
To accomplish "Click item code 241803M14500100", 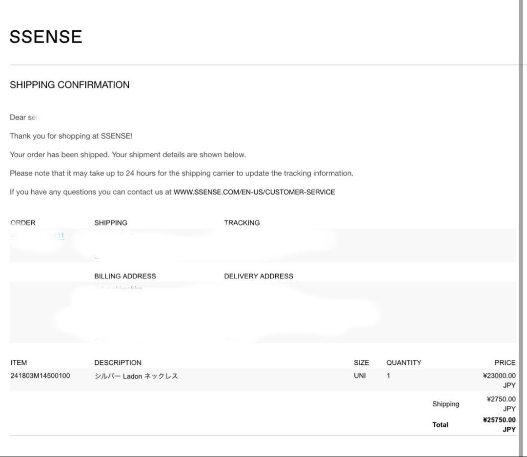I will click(x=40, y=376).
